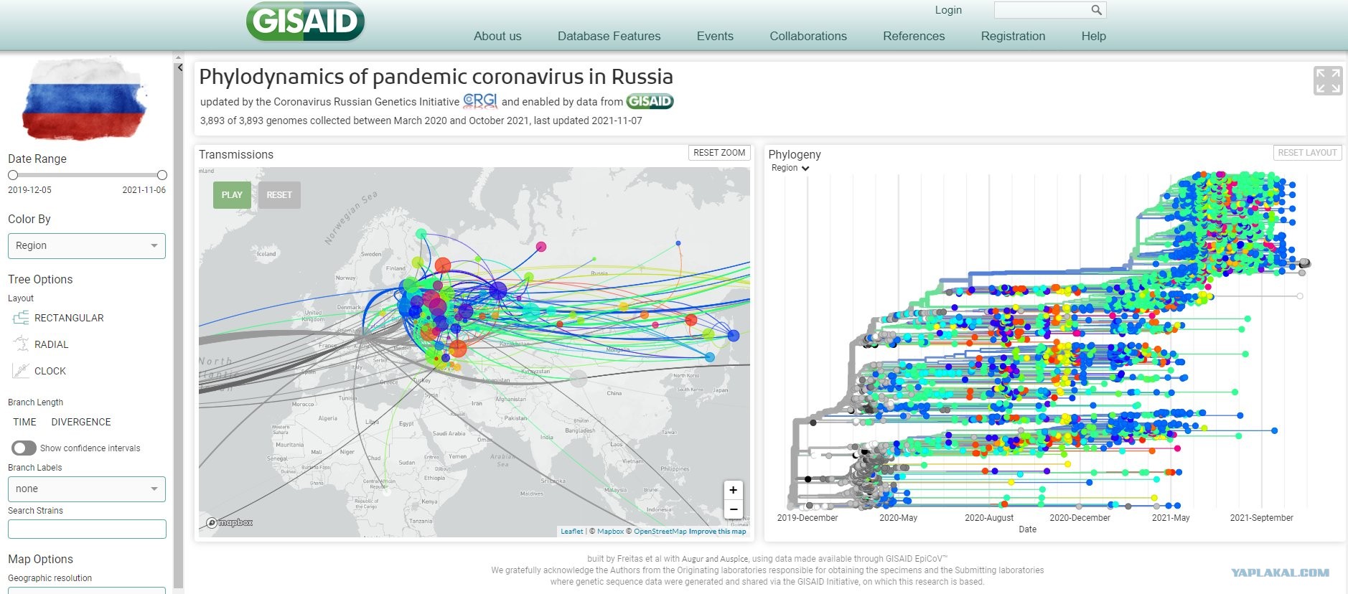Image resolution: width=1348 pixels, height=594 pixels.
Task: Click the date range end handle
Action: click(162, 175)
